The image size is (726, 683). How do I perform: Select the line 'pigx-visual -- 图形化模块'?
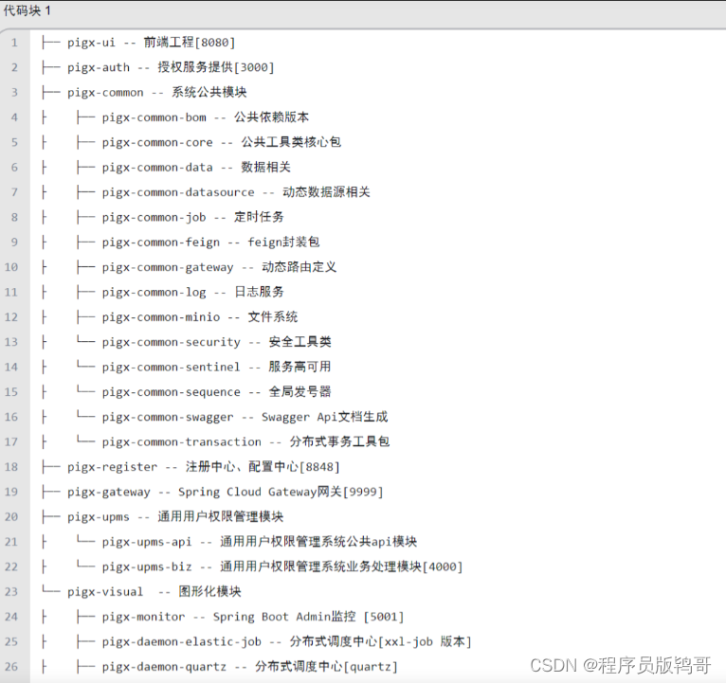(x=154, y=592)
